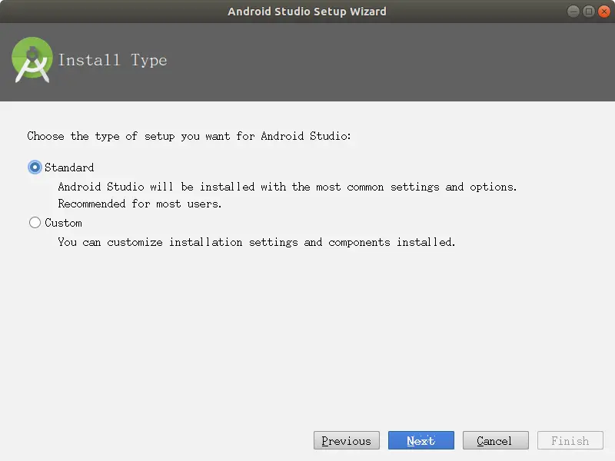
Task: Go back with the Previous button
Action: (347, 440)
